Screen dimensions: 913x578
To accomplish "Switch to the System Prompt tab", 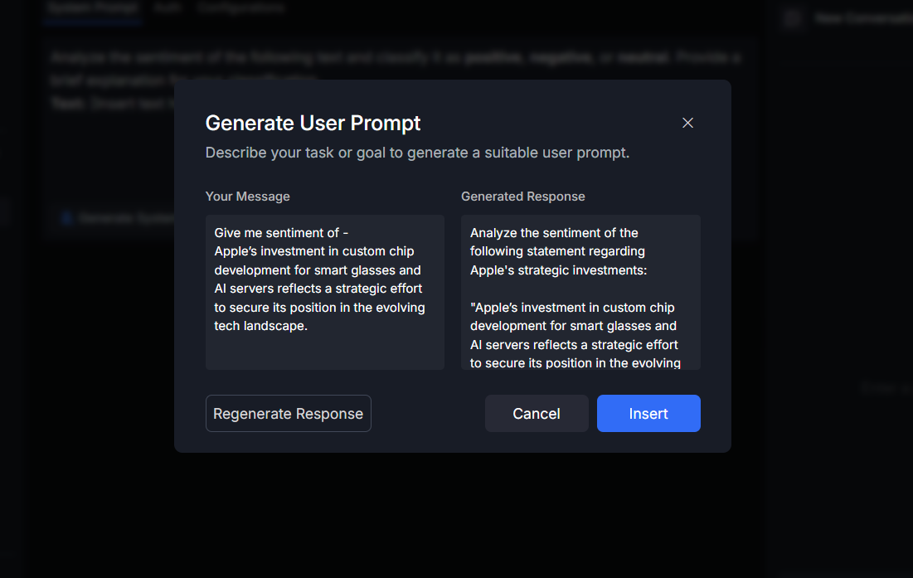I will coord(92,7).
